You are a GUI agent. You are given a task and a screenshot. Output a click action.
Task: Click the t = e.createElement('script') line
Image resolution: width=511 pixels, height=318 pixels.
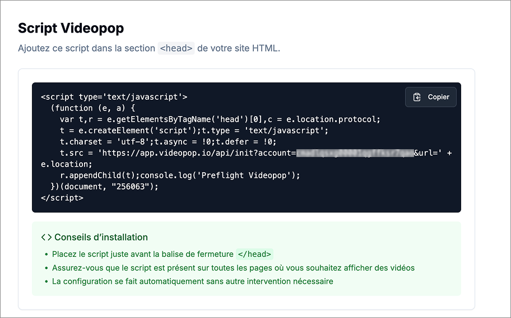194,131
